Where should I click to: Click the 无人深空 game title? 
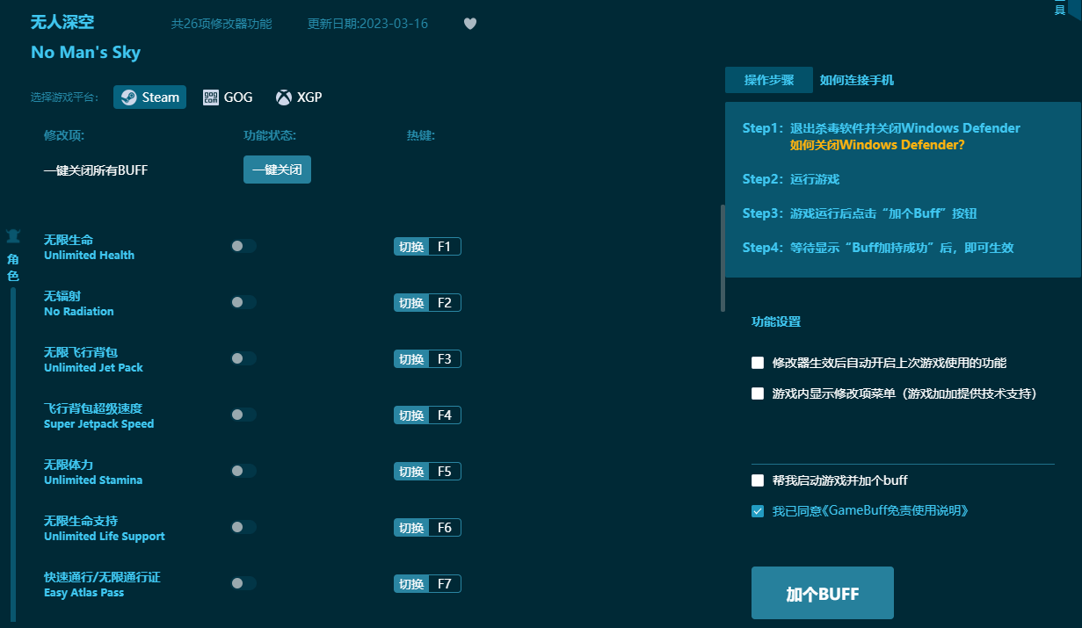click(x=62, y=23)
